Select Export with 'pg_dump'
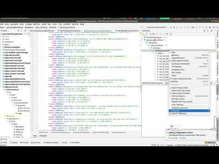This screenshot has width=219, height=164. coord(189,91)
